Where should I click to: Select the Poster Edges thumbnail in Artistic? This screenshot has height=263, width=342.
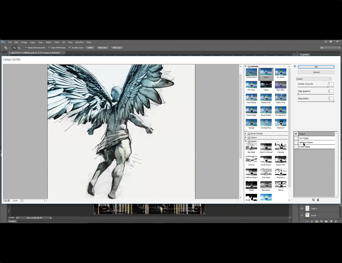[x=251, y=111]
